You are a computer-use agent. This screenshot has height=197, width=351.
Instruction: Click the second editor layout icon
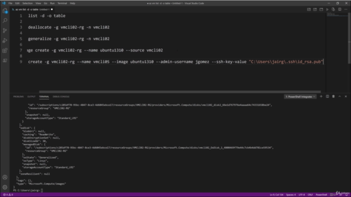(315, 9)
